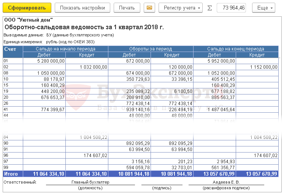The image size is (284, 195).
Task: Select account 02 row label
Action: click(13, 67)
